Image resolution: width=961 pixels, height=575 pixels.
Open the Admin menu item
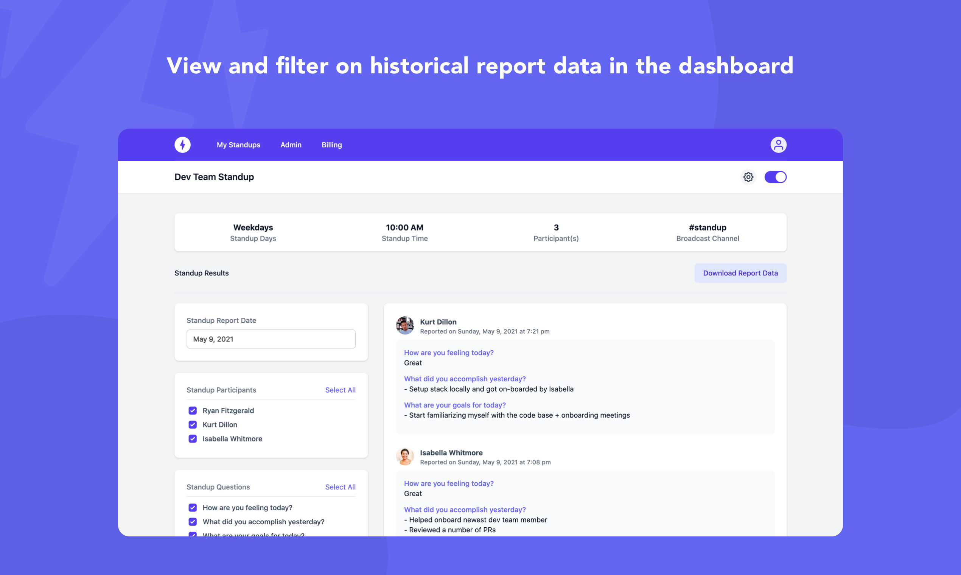point(291,145)
